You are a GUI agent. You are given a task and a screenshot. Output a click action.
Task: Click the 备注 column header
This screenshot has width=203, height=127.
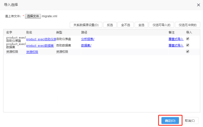click(171, 33)
